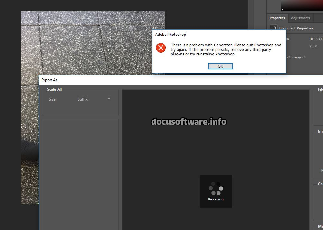The image size is (323, 230).
Task: Switch to the Adjustments tab
Action: tap(300, 18)
